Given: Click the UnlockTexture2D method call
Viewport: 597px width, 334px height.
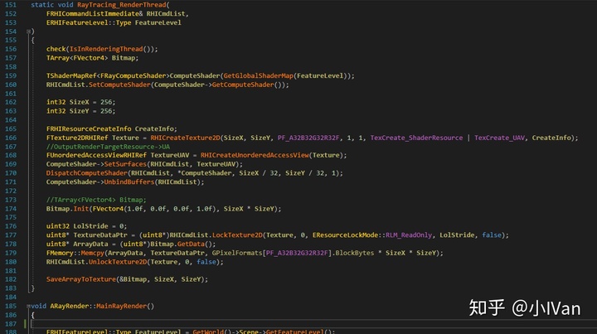Looking at the screenshot, I should (x=118, y=262).
